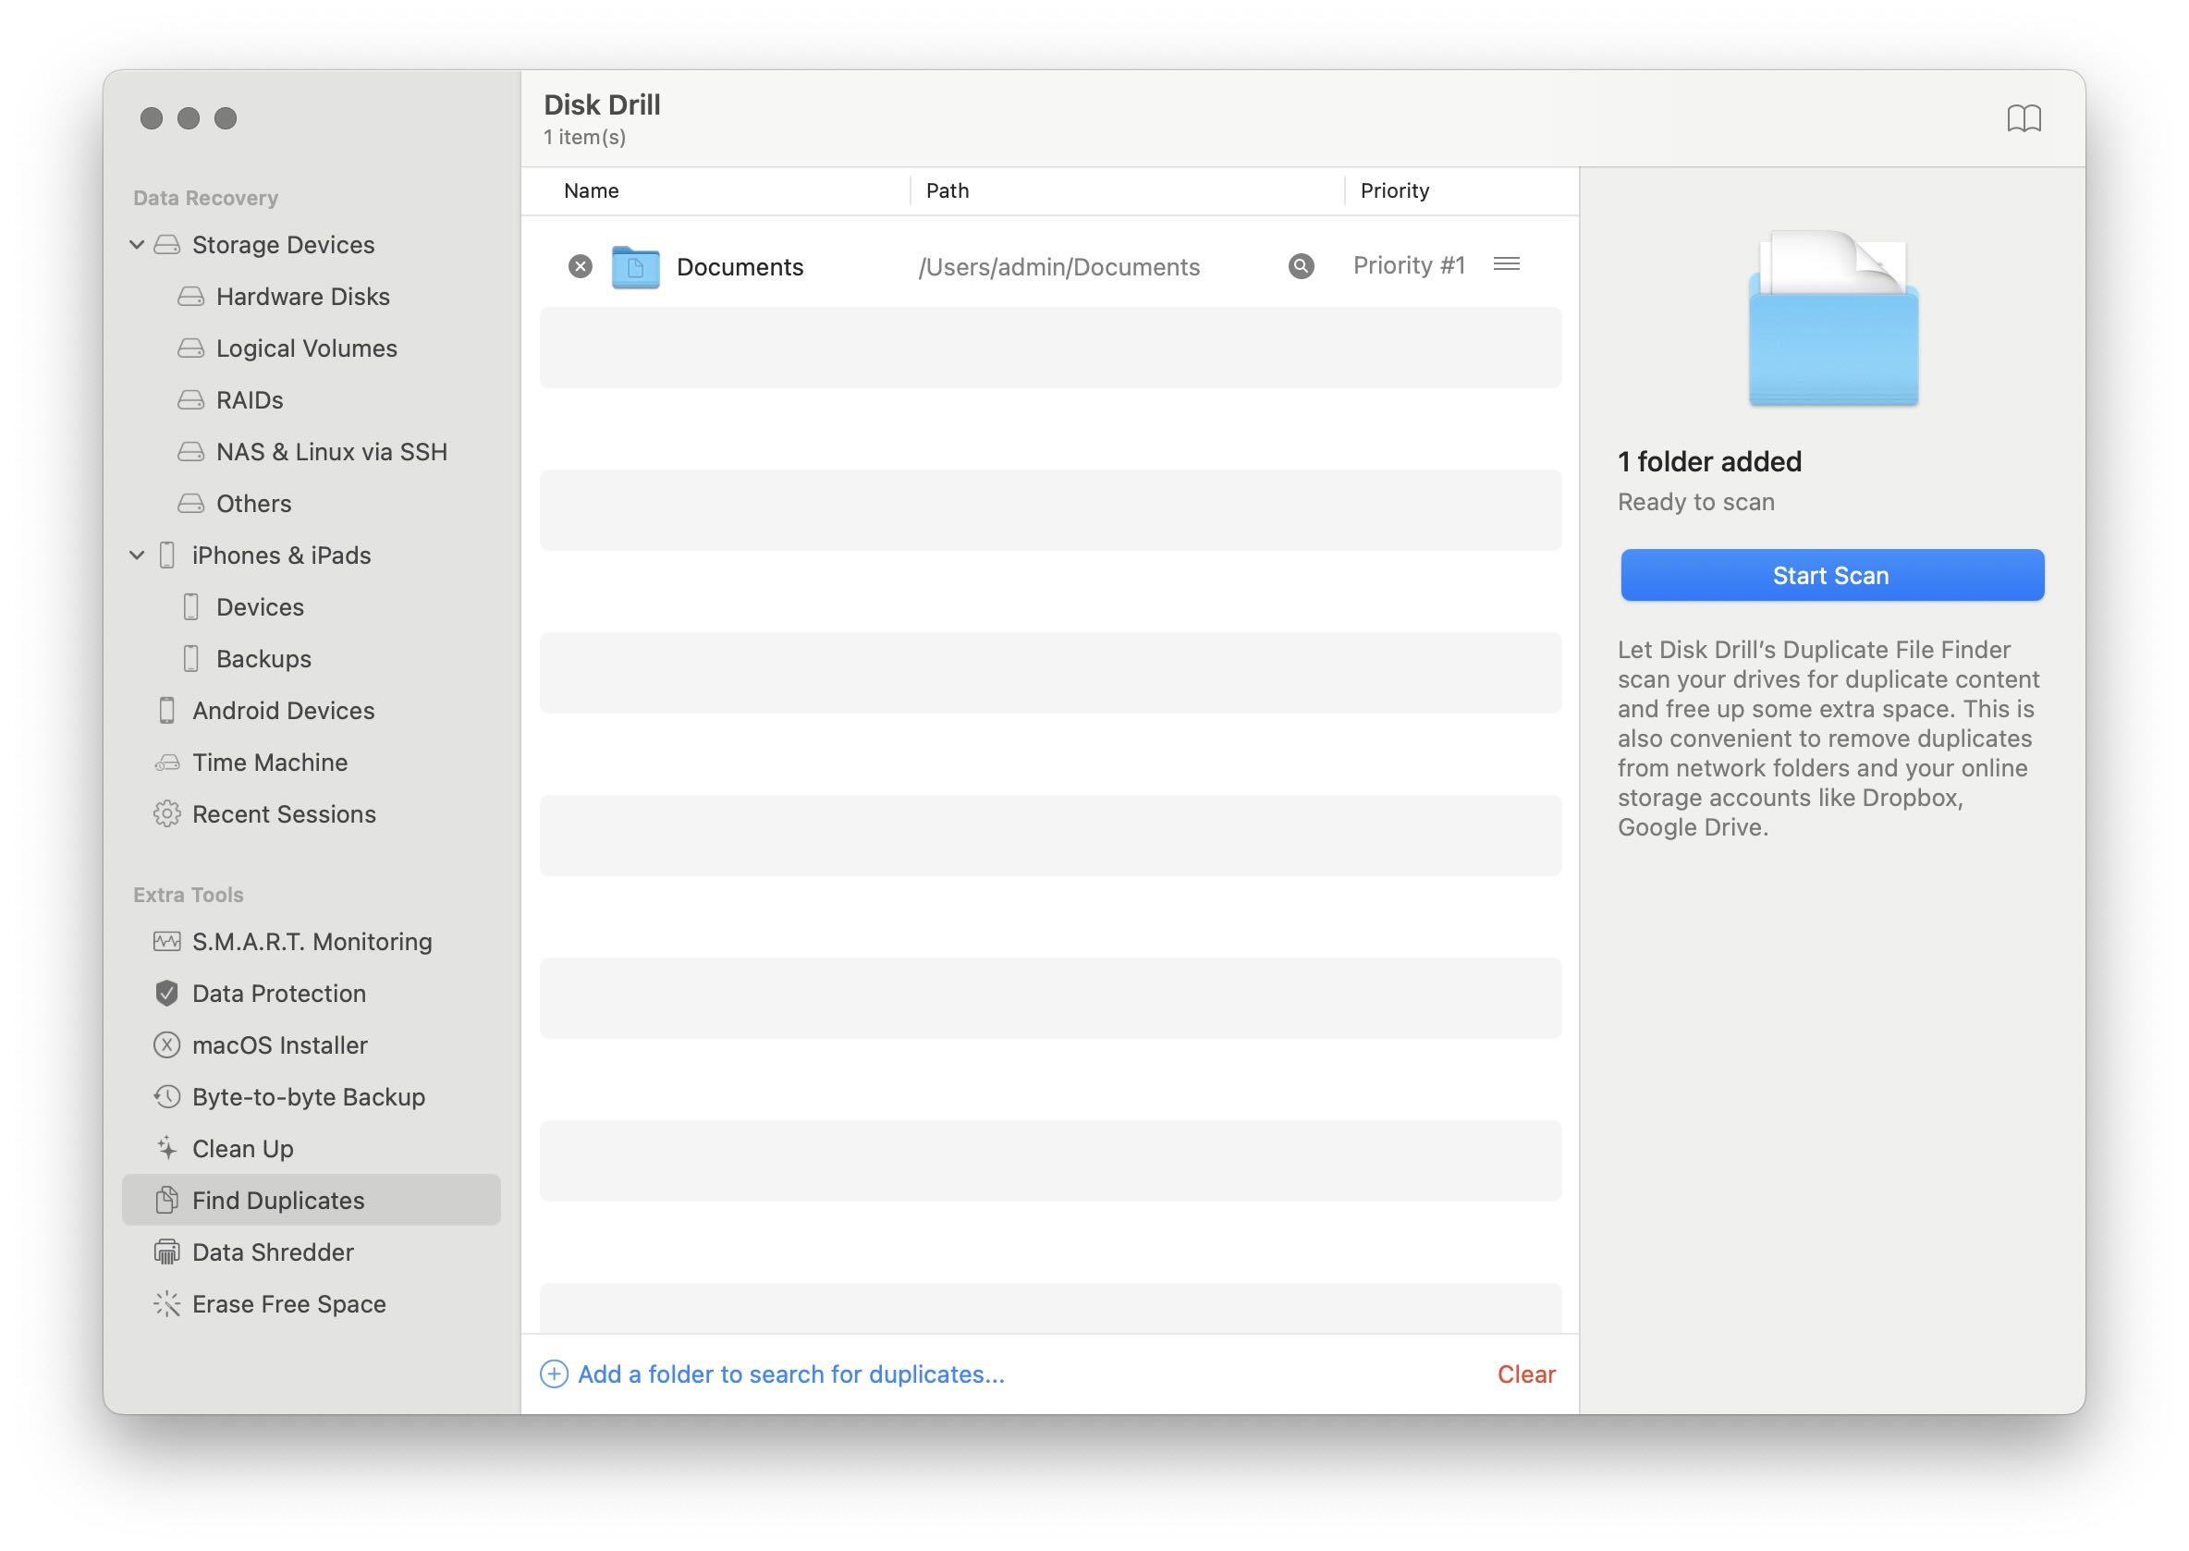Open Data Shredder tool

[x=273, y=1252]
